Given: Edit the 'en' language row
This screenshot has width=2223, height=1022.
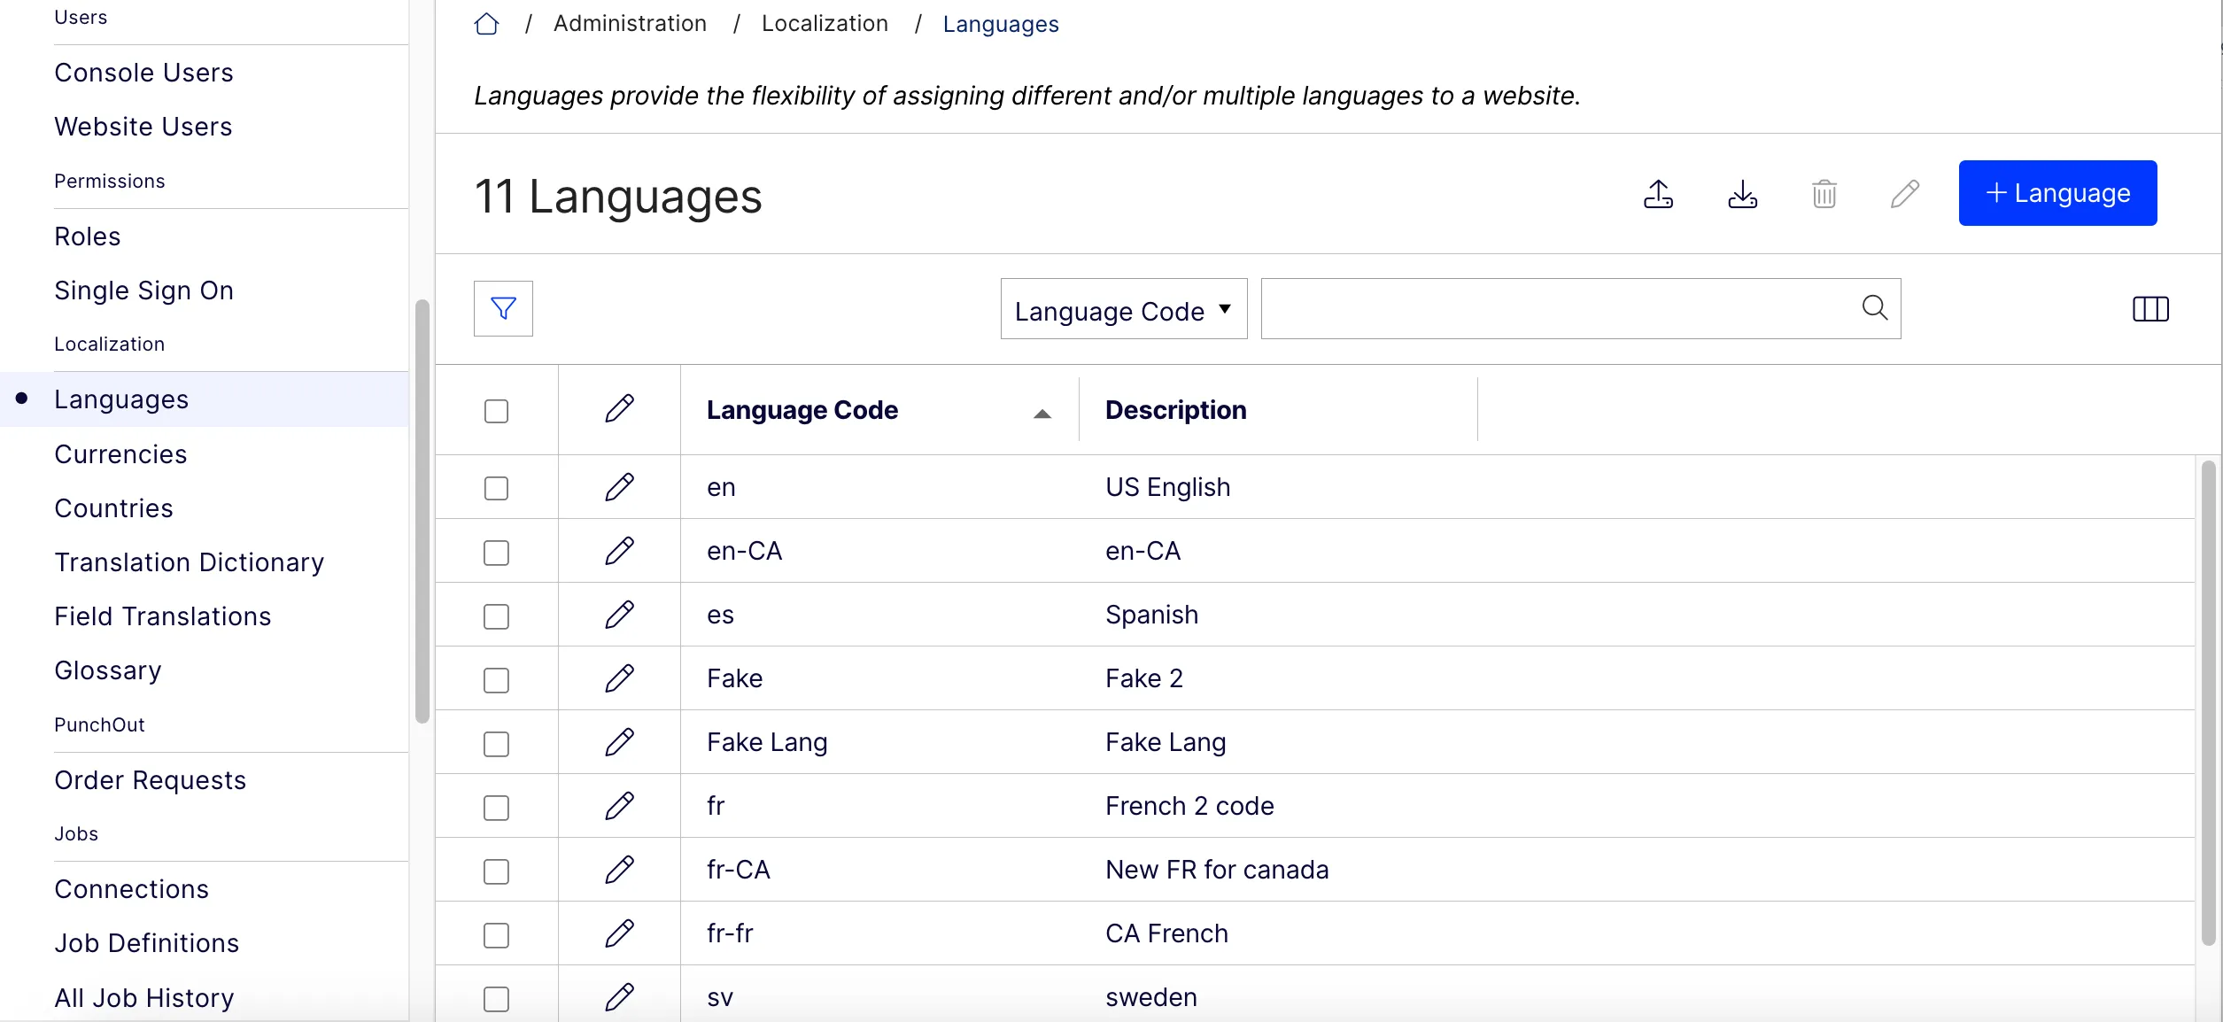Looking at the screenshot, I should click(x=619, y=487).
